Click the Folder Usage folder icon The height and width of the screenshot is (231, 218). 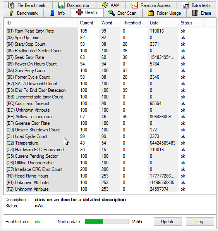pos(151,13)
